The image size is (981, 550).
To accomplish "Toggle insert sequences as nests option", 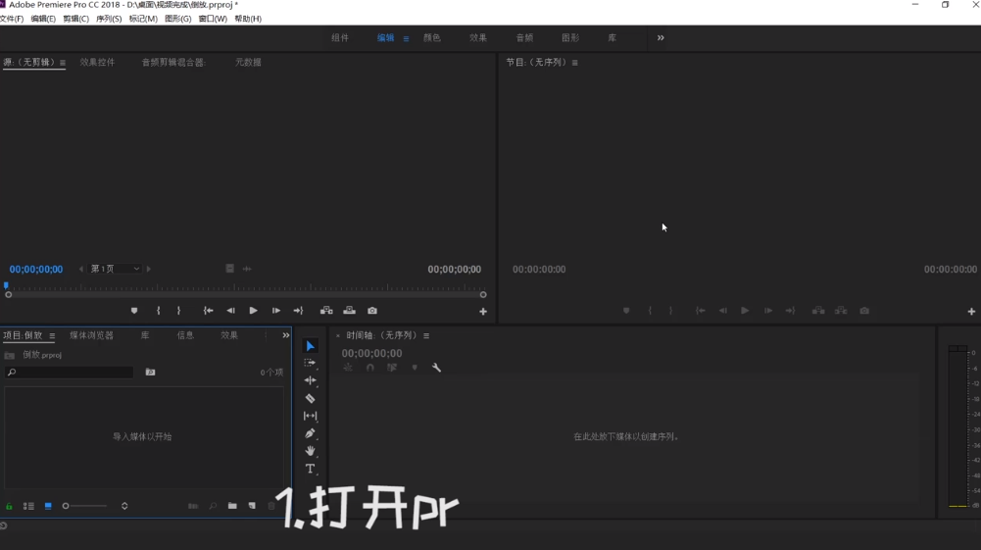I will [x=348, y=368].
